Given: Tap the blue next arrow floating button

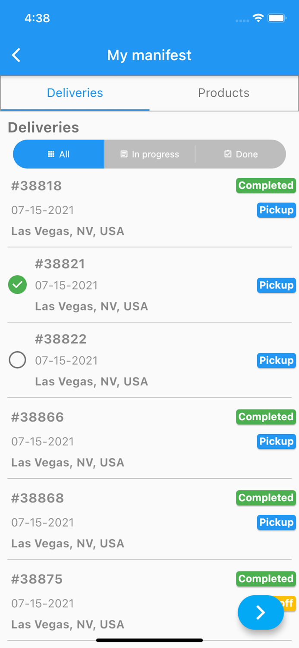Looking at the screenshot, I should click(x=261, y=612).
